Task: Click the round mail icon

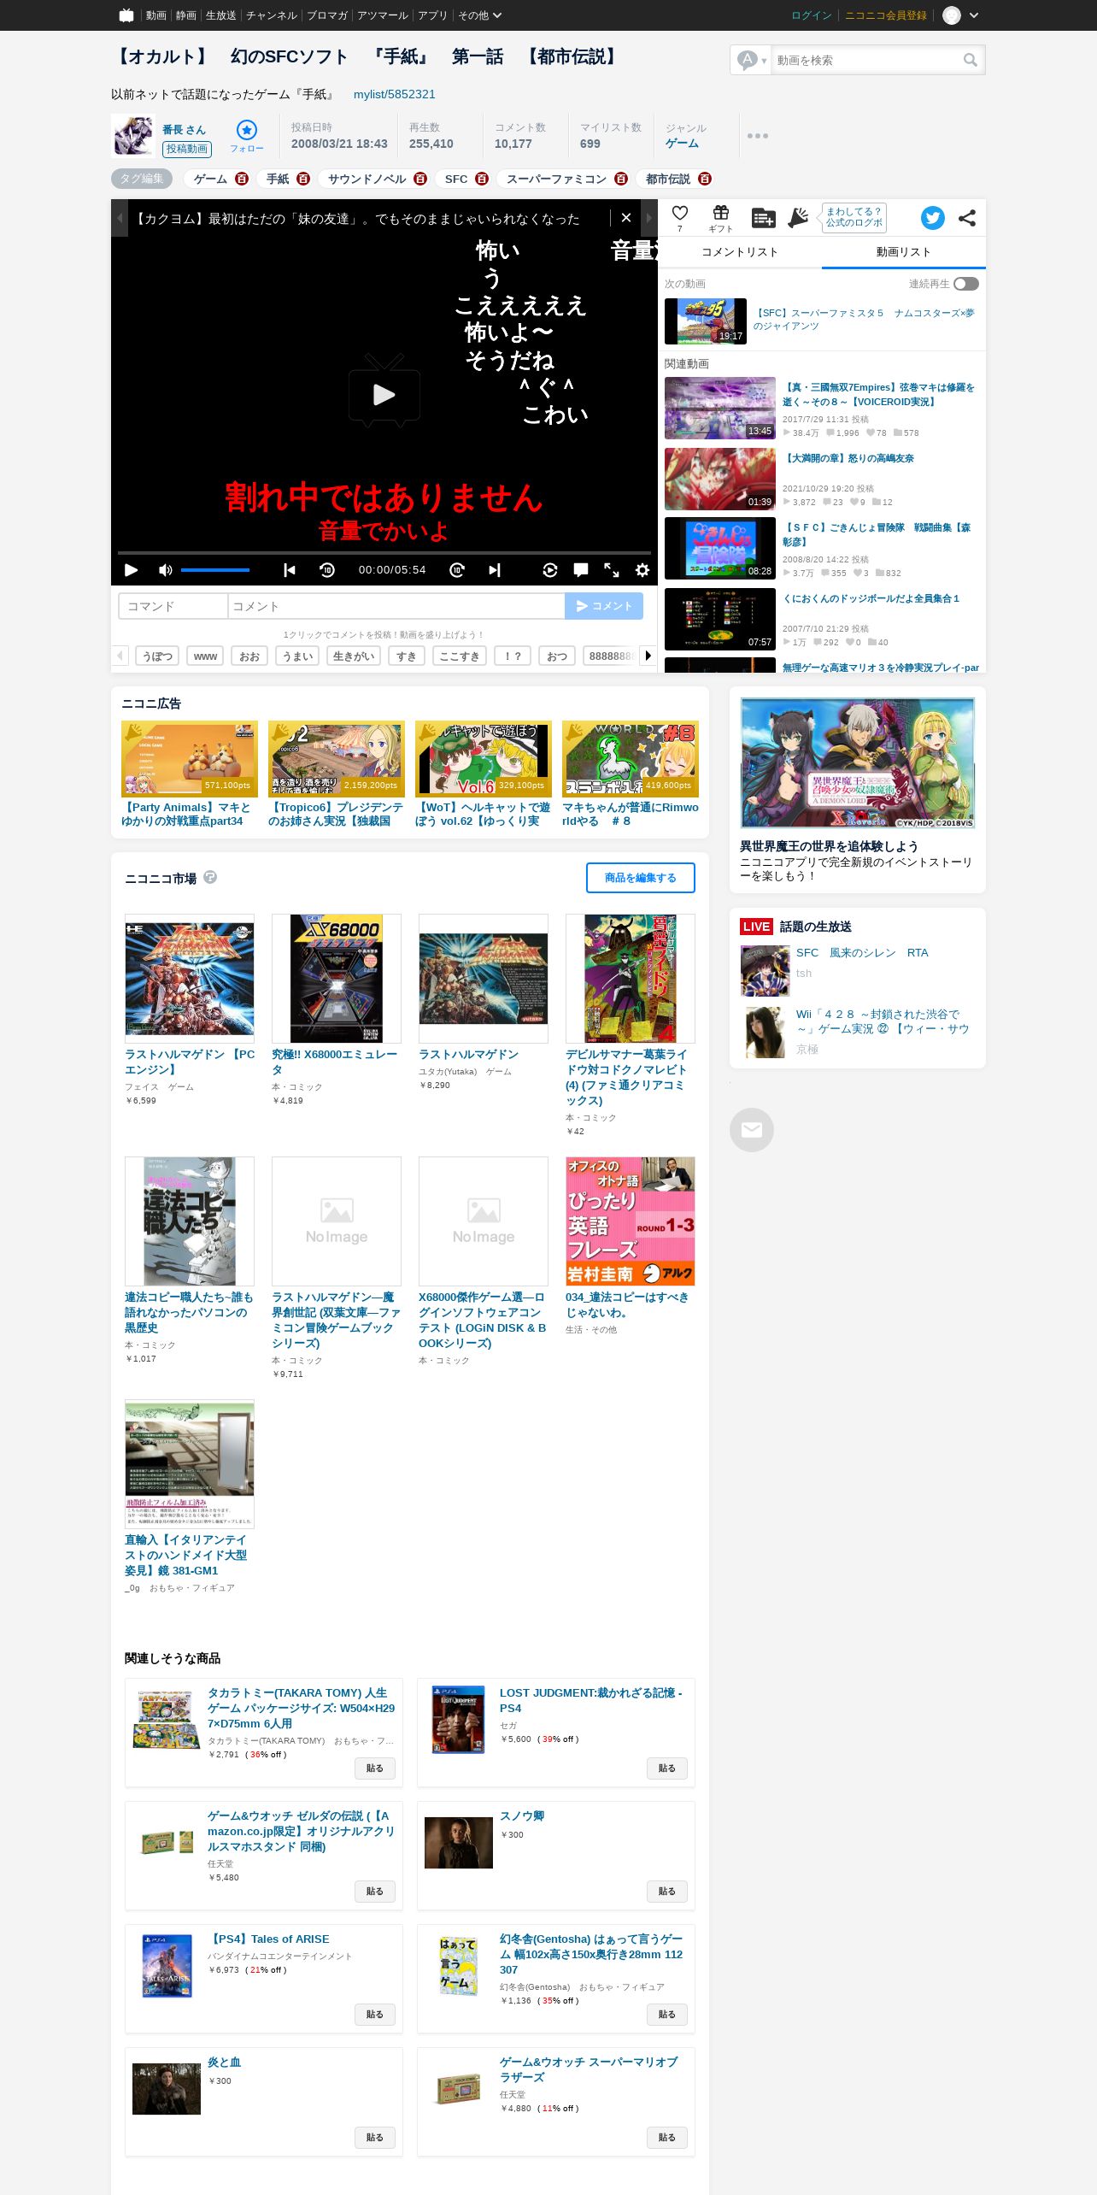Action: tap(752, 1130)
